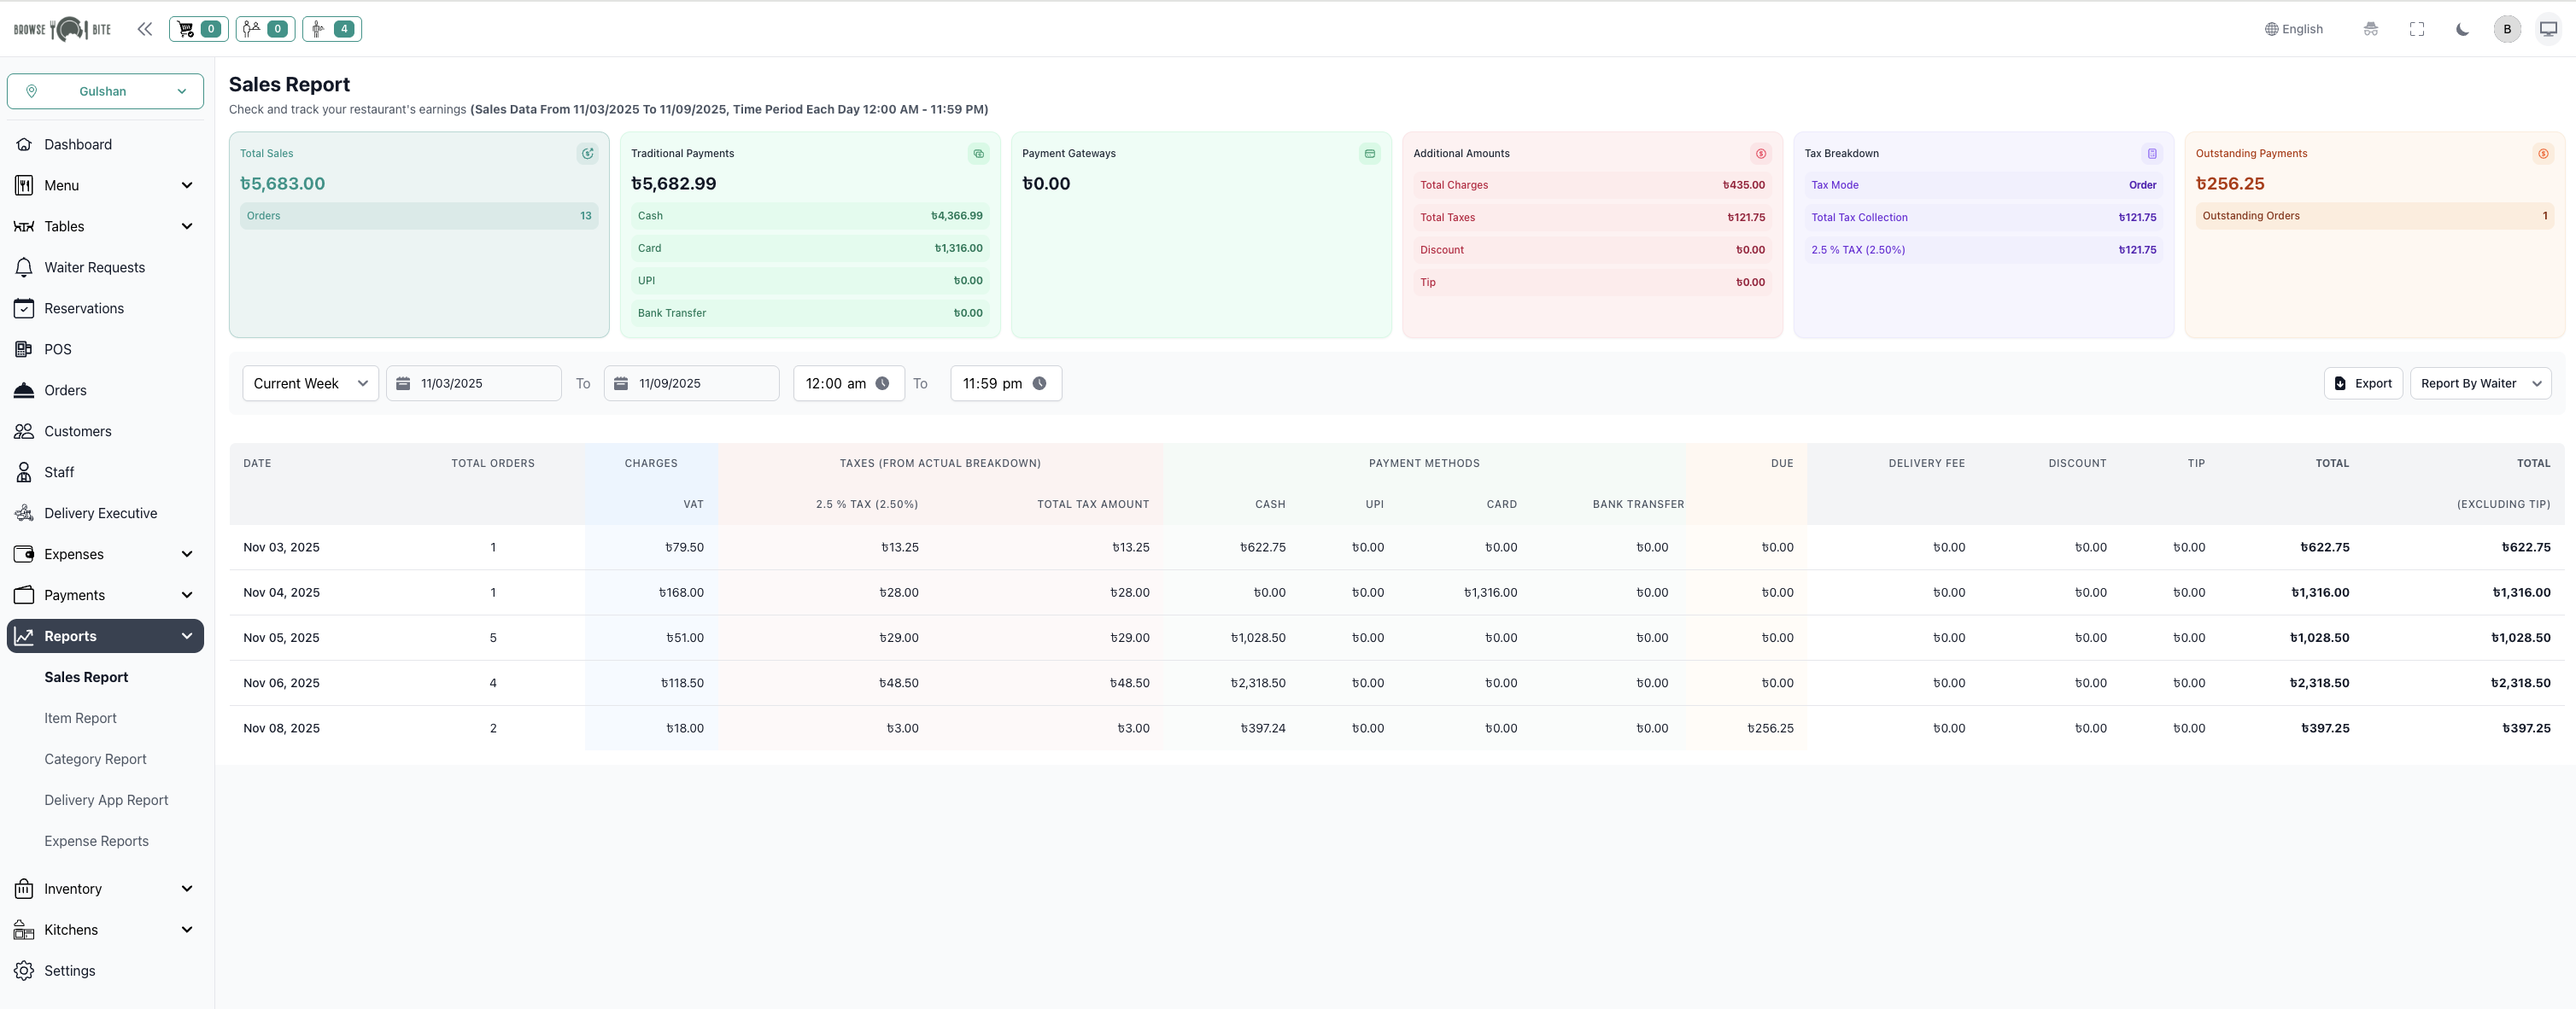Click the info icon on Additional Amounts card
2576x1009 pixels.
[1762, 154]
